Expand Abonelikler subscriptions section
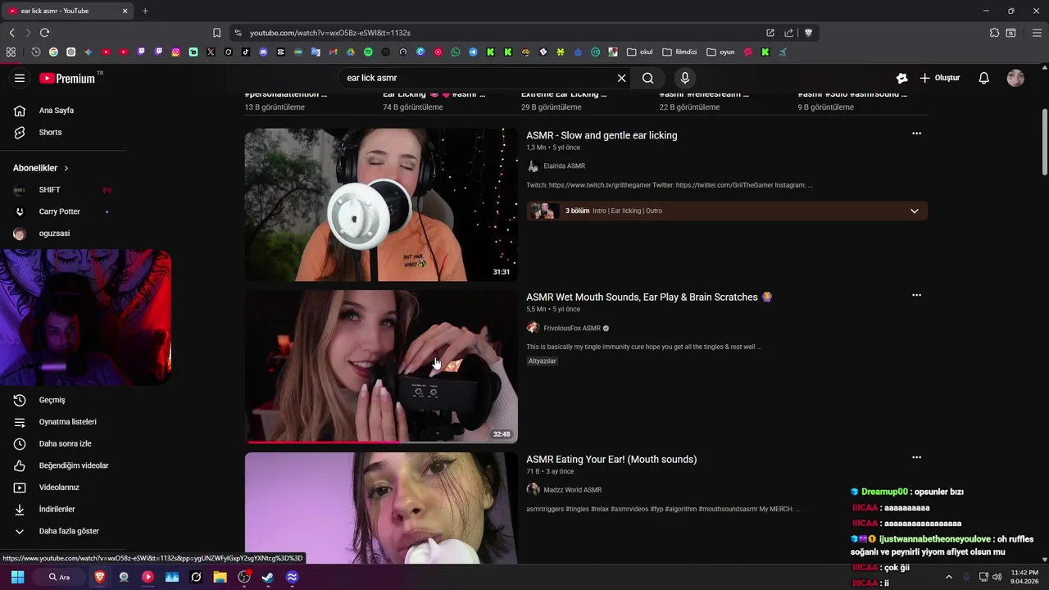Image resolution: width=1049 pixels, height=590 pixels. click(41, 168)
